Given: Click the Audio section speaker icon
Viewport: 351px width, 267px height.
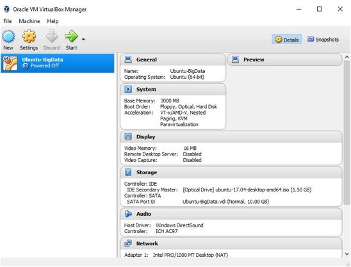Looking at the screenshot, I should pyautogui.click(x=128, y=214).
